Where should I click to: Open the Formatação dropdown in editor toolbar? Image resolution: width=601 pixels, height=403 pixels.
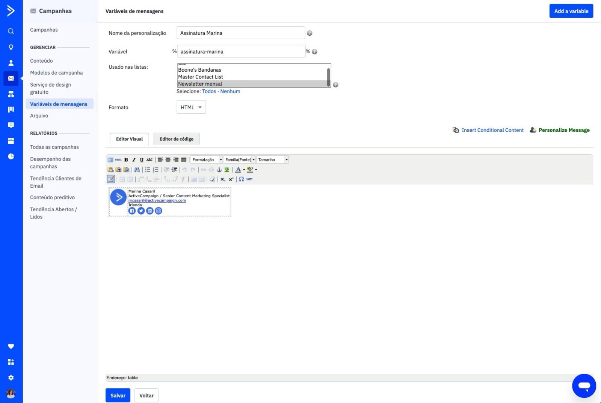pyautogui.click(x=206, y=159)
